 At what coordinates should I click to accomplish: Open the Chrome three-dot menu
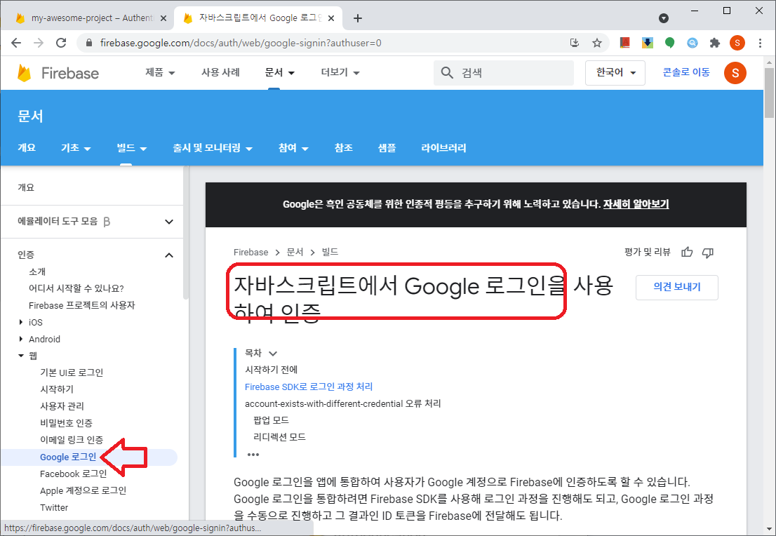(x=760, y=43)
